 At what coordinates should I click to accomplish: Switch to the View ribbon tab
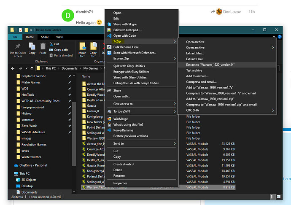point(59,37)
